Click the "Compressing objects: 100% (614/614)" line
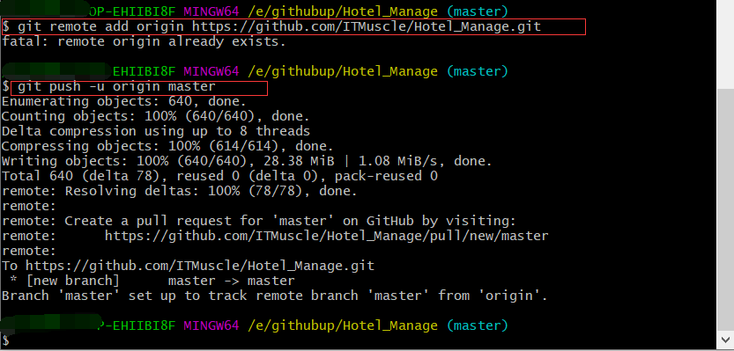This screenshot has height=351, width=734. click(x=167, y=146)
